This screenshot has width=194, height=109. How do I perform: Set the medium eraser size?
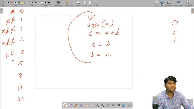45,3
